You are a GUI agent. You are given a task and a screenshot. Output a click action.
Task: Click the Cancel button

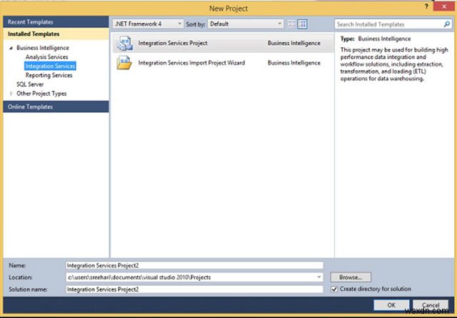click(431, 305)
